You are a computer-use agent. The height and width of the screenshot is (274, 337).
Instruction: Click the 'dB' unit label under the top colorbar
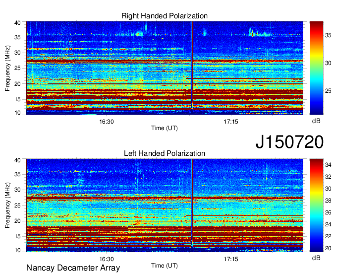[x=316, y=121]
